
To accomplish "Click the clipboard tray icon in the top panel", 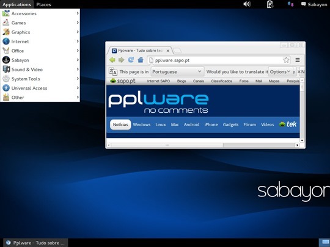I will click(x=270, y=4).
